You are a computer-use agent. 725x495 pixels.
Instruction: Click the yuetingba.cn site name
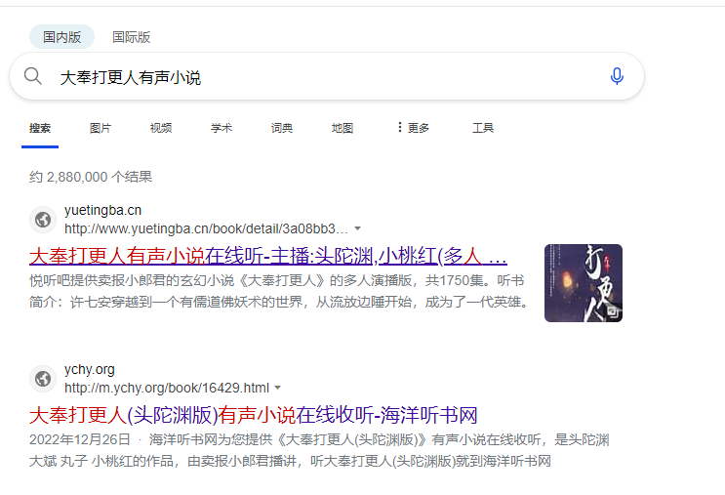[102, 211]
